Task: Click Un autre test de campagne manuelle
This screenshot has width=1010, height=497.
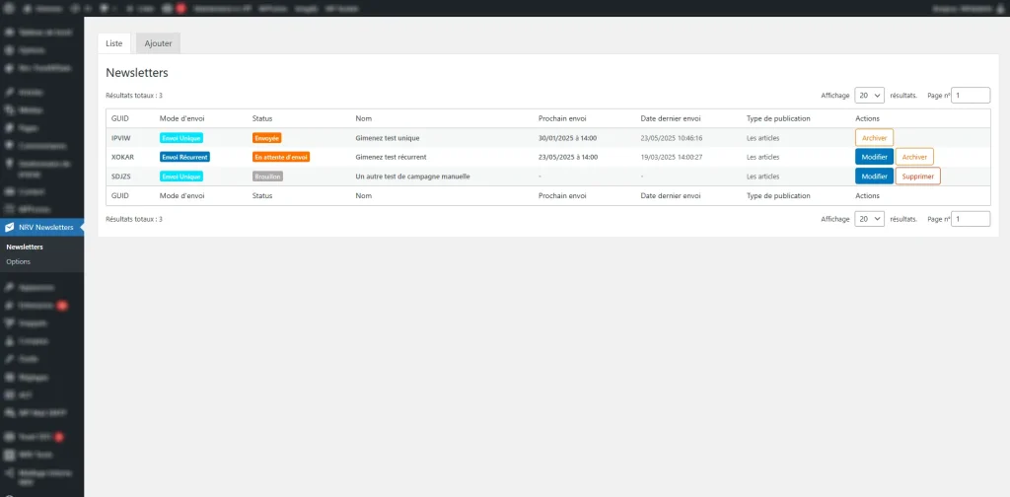Action: click(412, 177)
